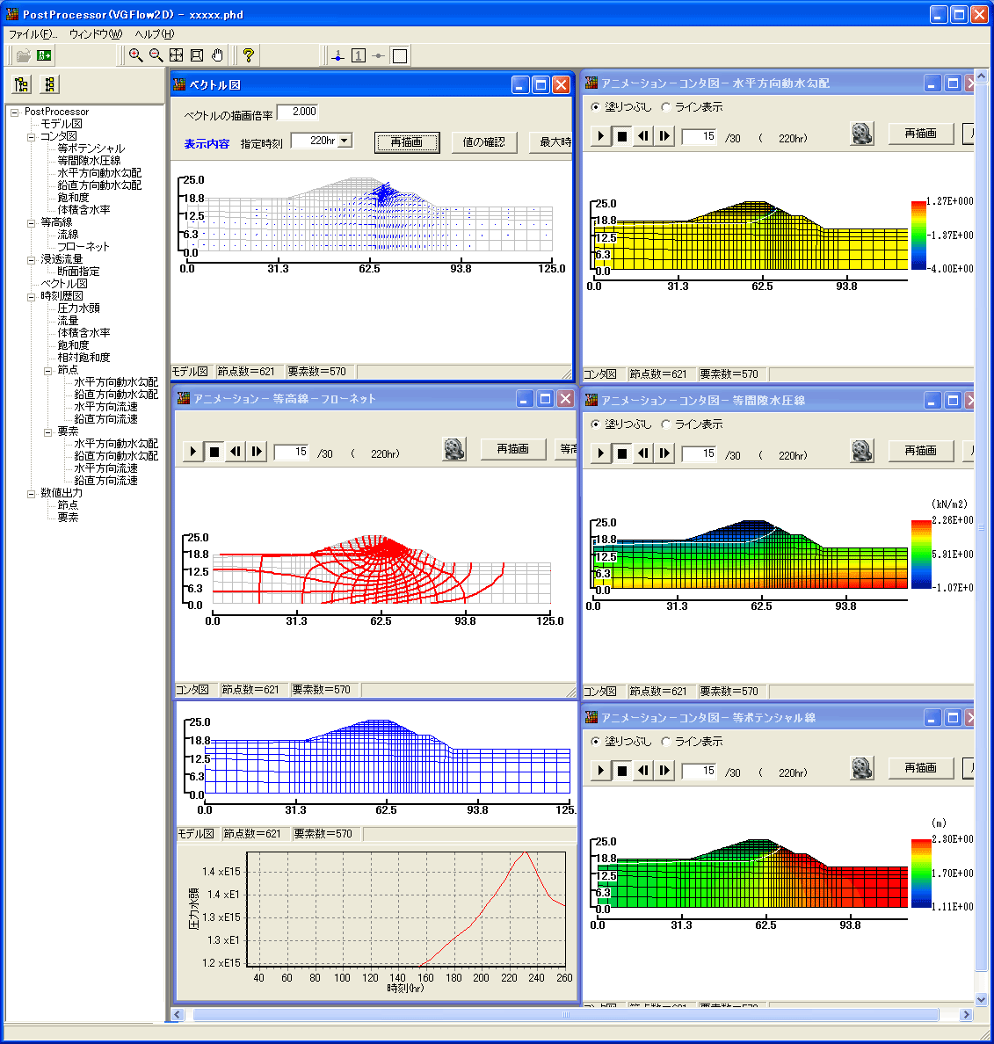
Task: Collapse the 時刻歴図 tree node
Action: pos(31,296)
